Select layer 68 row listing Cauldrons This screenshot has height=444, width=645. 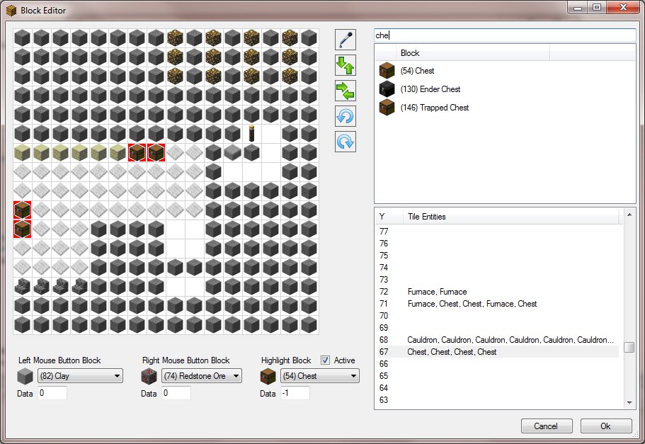pyautogui.click(x=498, y=340)
